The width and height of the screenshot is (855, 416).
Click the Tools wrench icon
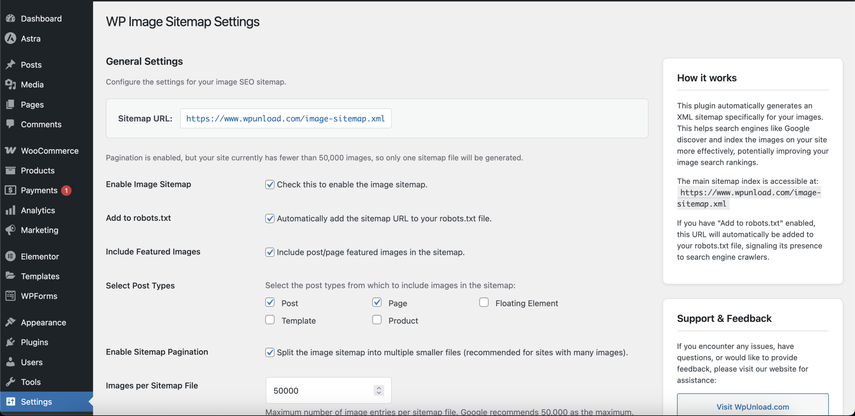pos(10,382)
